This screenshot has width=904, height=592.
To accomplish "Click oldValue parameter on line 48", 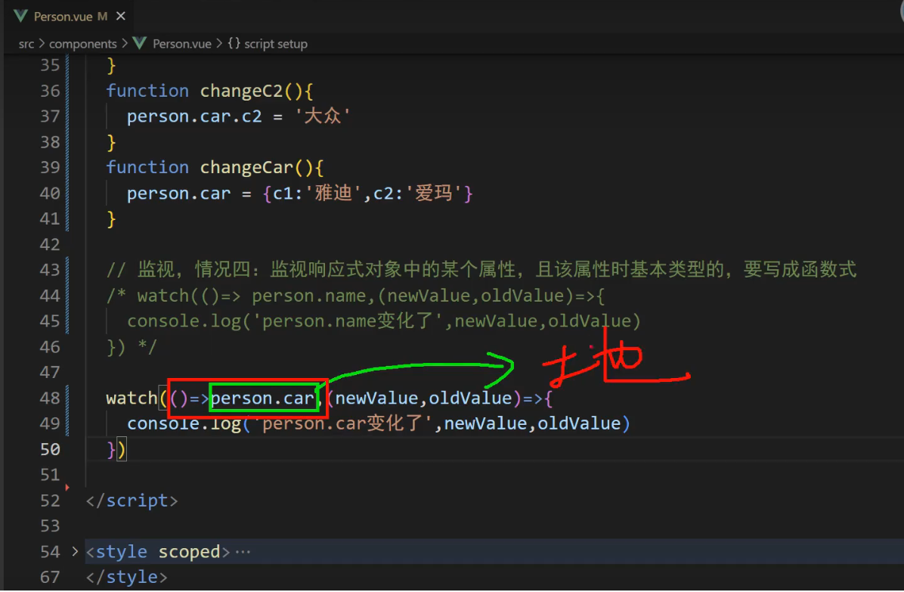I will [x=470, y=398].
